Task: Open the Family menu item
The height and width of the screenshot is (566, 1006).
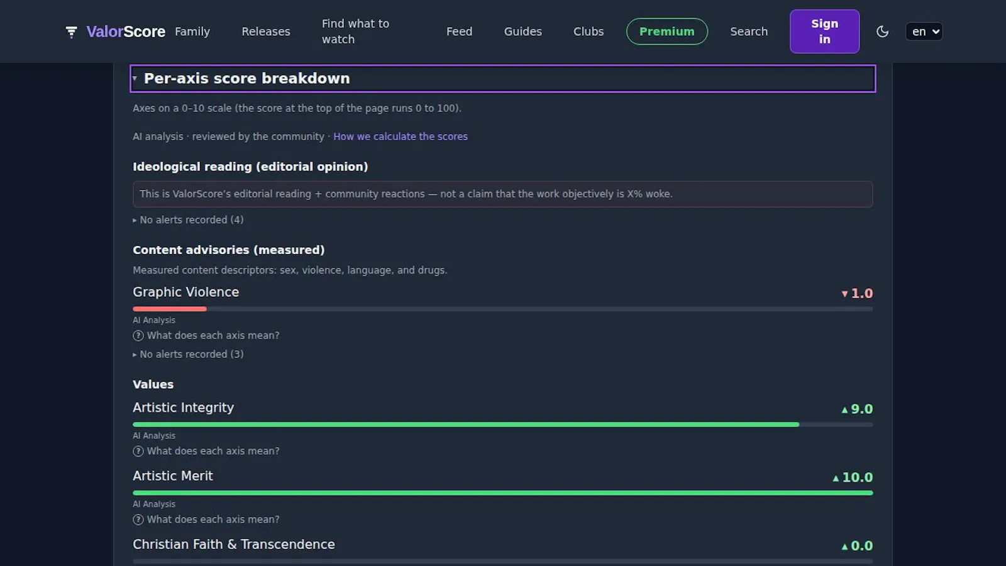Action: (192, 31)
